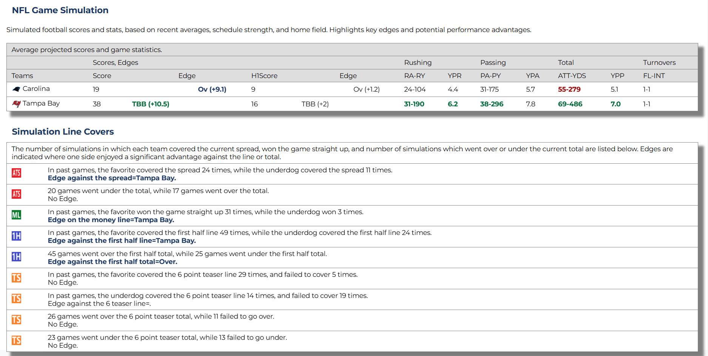Image resolution: width=708 pixels, height=356 pixels.
Task: Click 'Edge on the money line=Tampa Bay.' text
Action: pyautogui.click(x=111, y=220)
